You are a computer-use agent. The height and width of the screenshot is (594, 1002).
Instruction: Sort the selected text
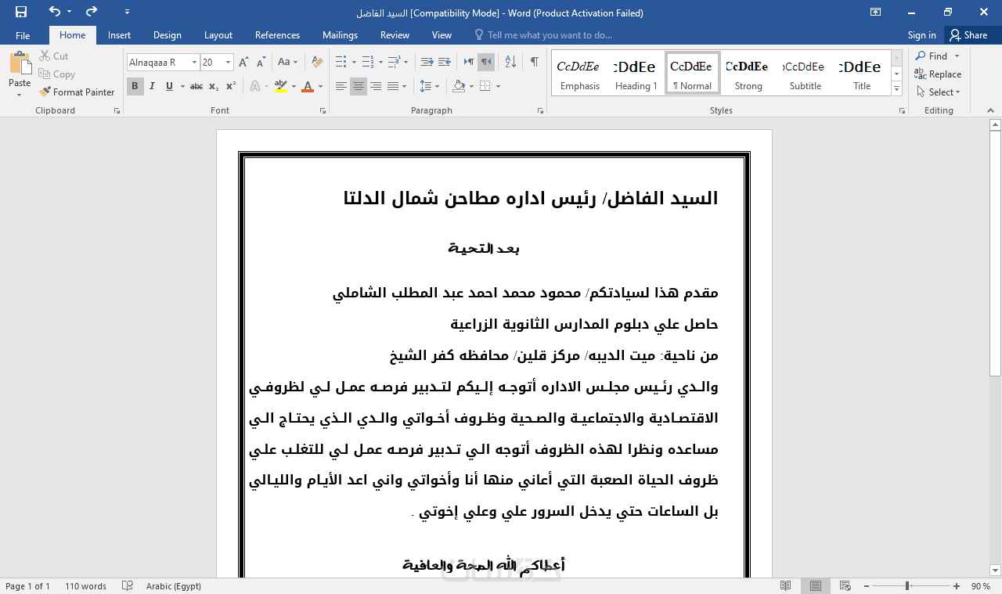tap(510, 62)
